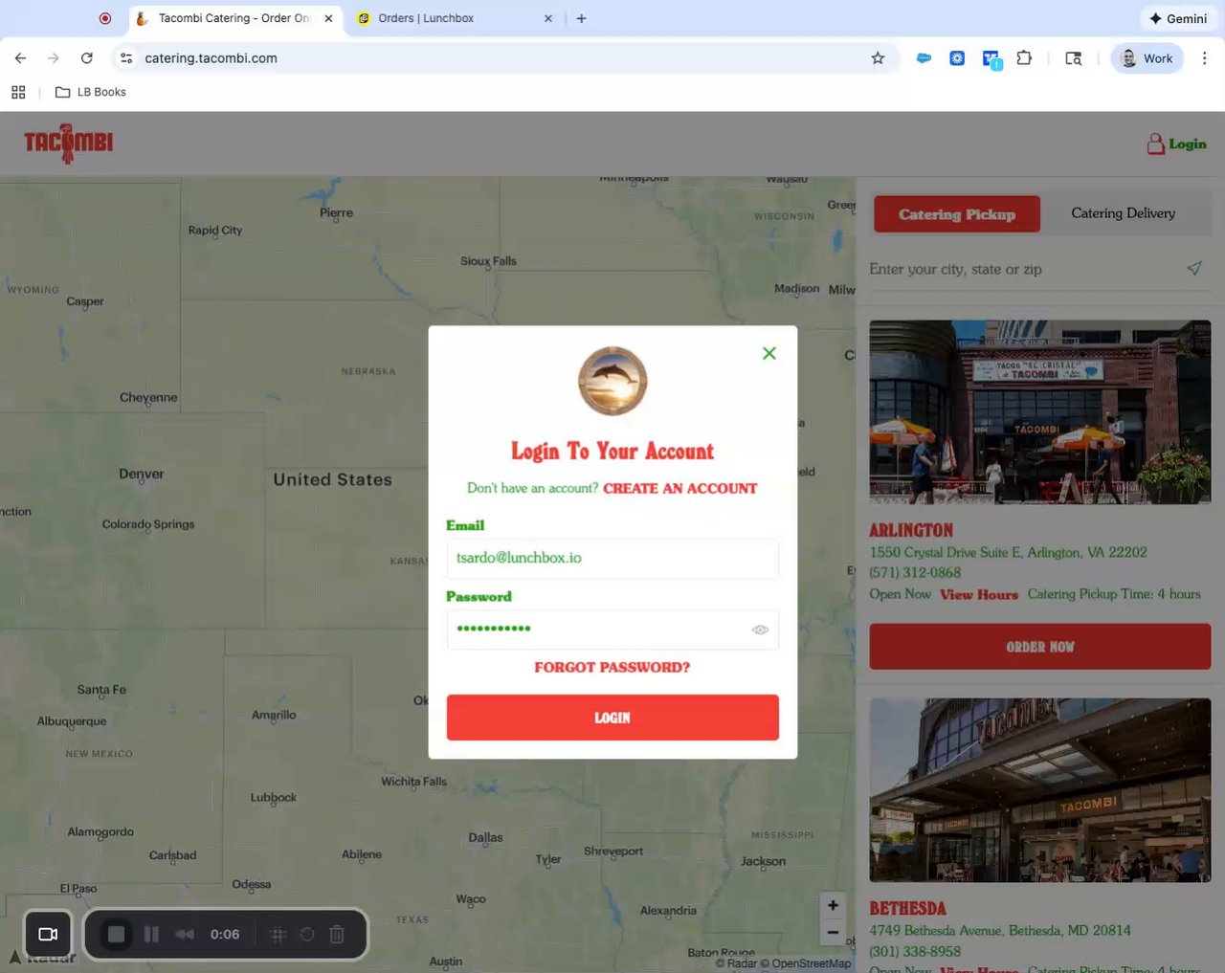The height and width of the screenshot is (973, 1225).
Task: Click the dolphin avatar in login dialog
Action: tap(612, 381)
